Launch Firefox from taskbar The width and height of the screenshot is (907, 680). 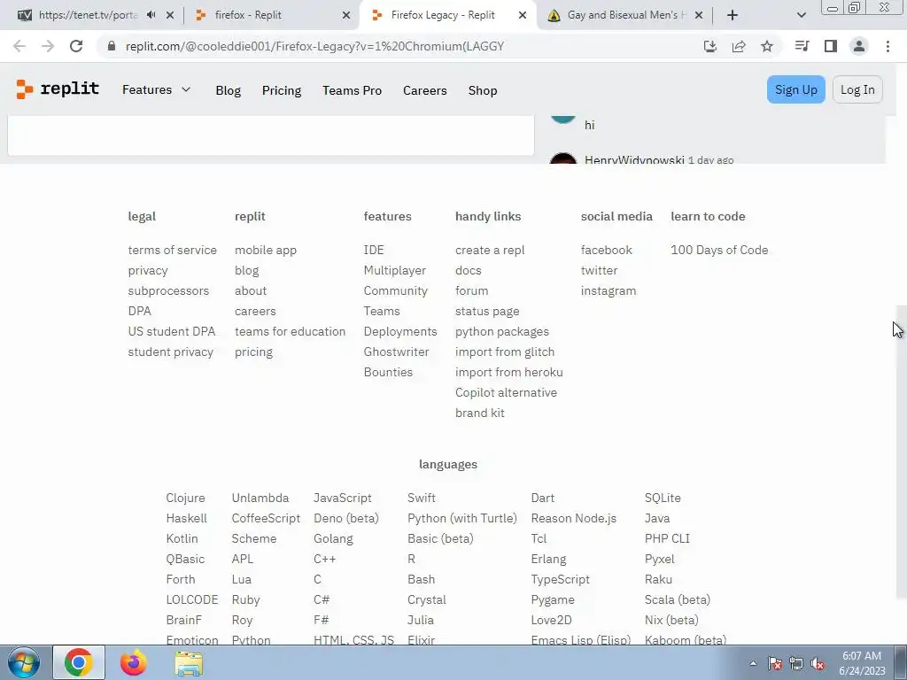[x=134, y=662]
